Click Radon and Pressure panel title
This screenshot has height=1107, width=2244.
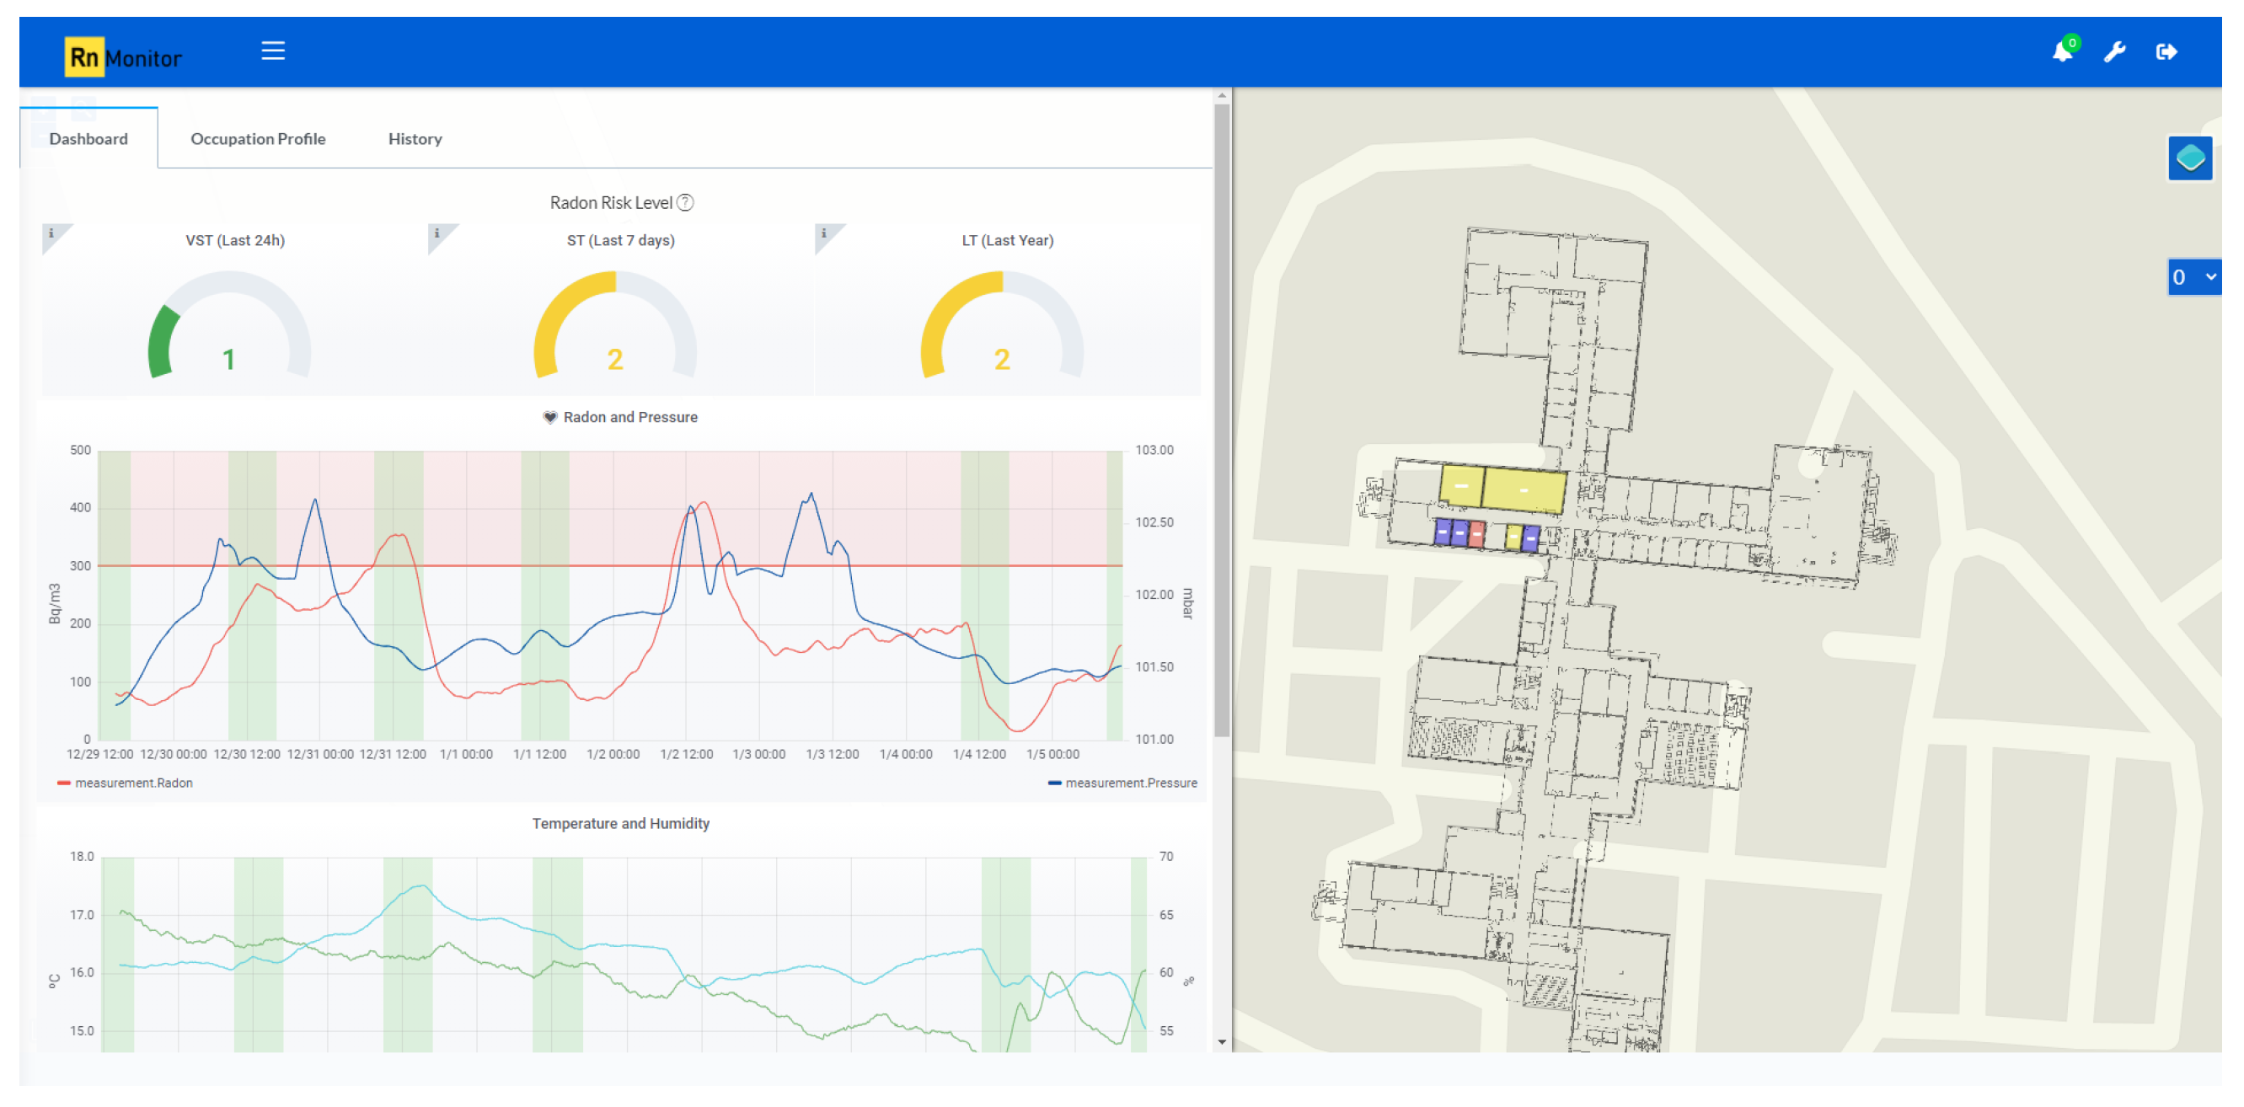629,417
